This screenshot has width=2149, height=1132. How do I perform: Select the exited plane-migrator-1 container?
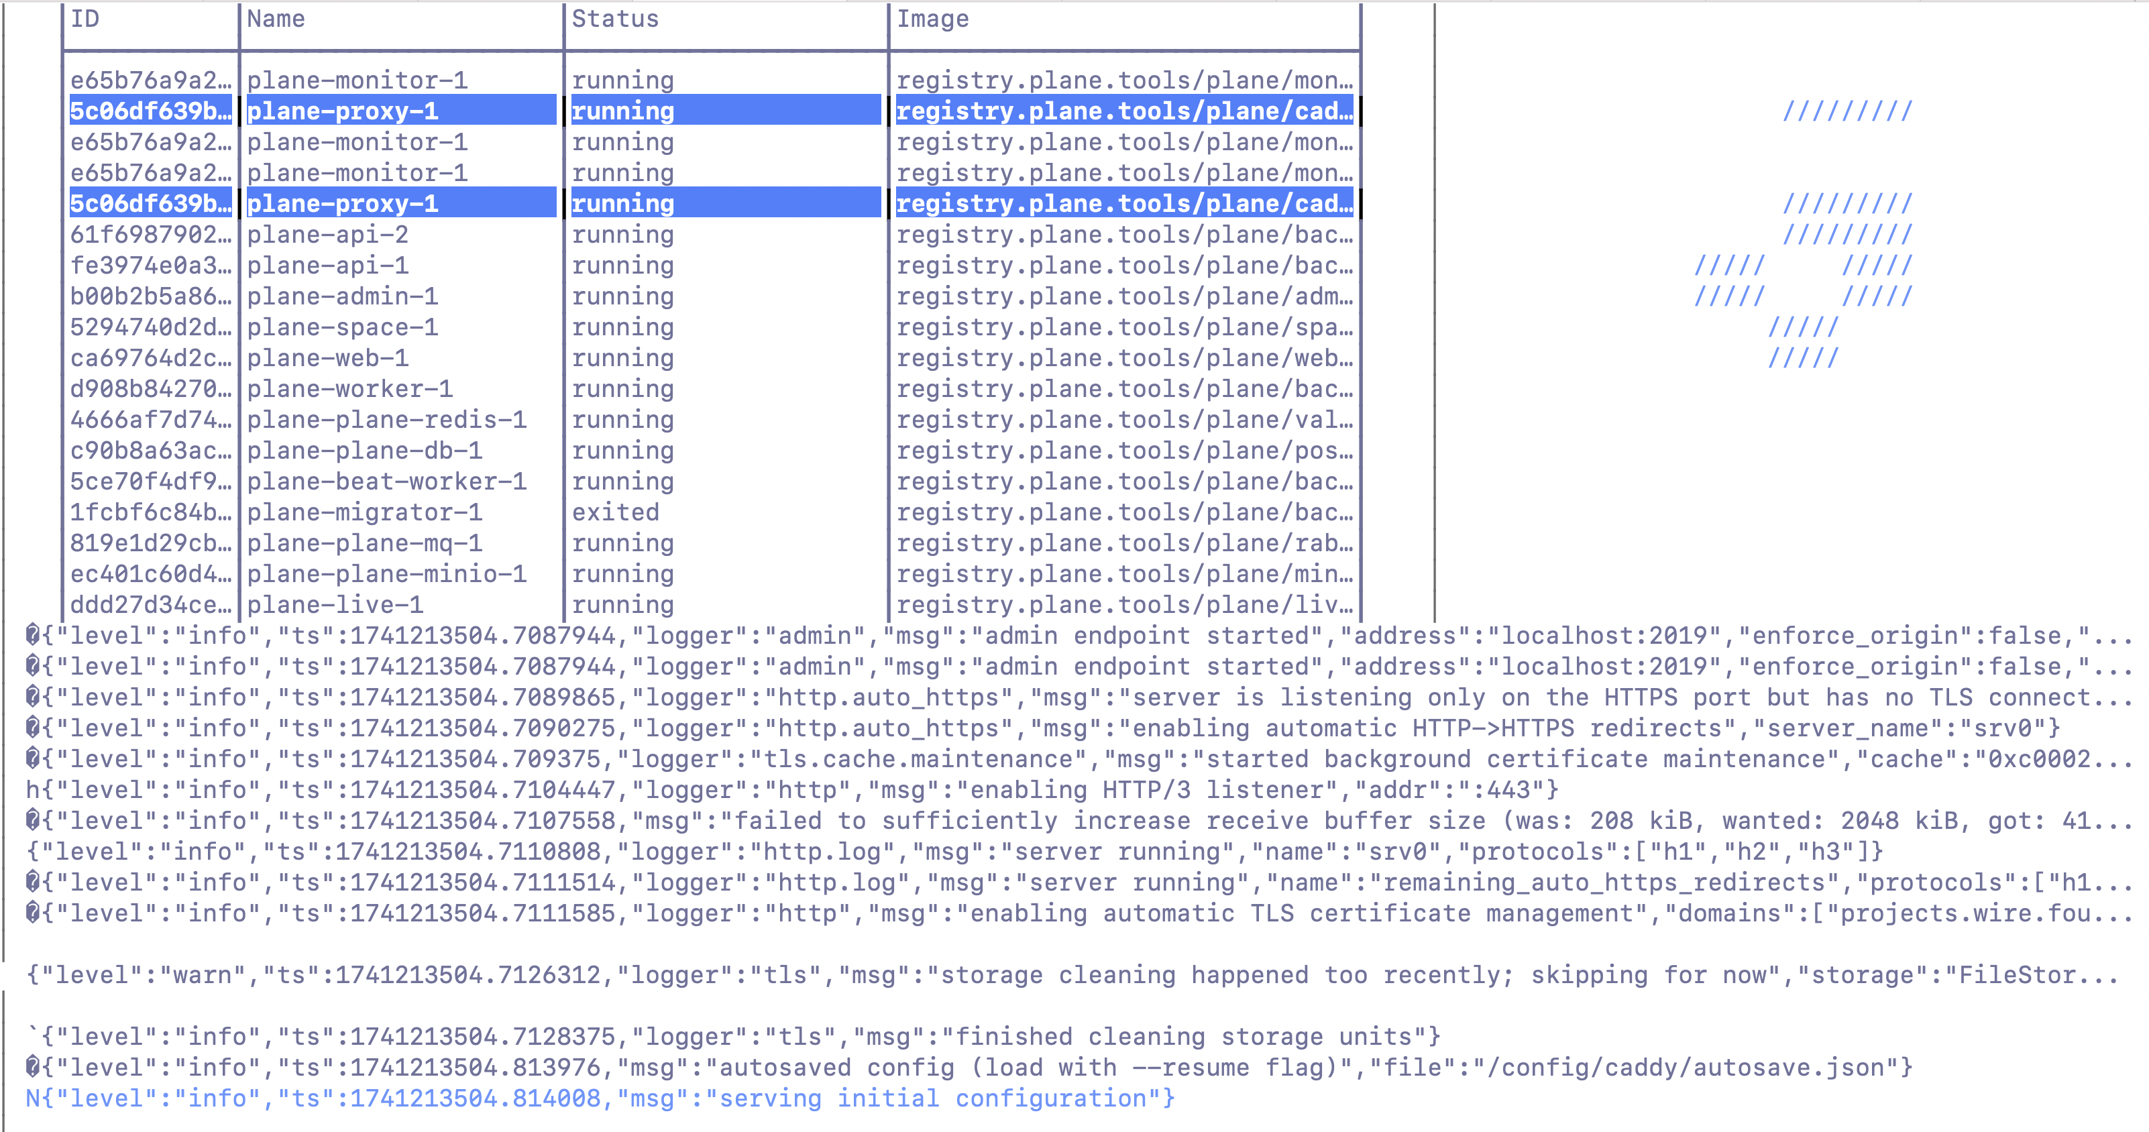(x=364, y=512)
